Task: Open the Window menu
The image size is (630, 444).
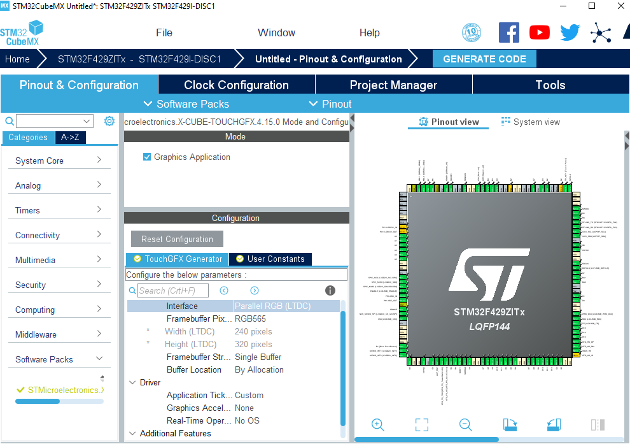Action: 276,32
